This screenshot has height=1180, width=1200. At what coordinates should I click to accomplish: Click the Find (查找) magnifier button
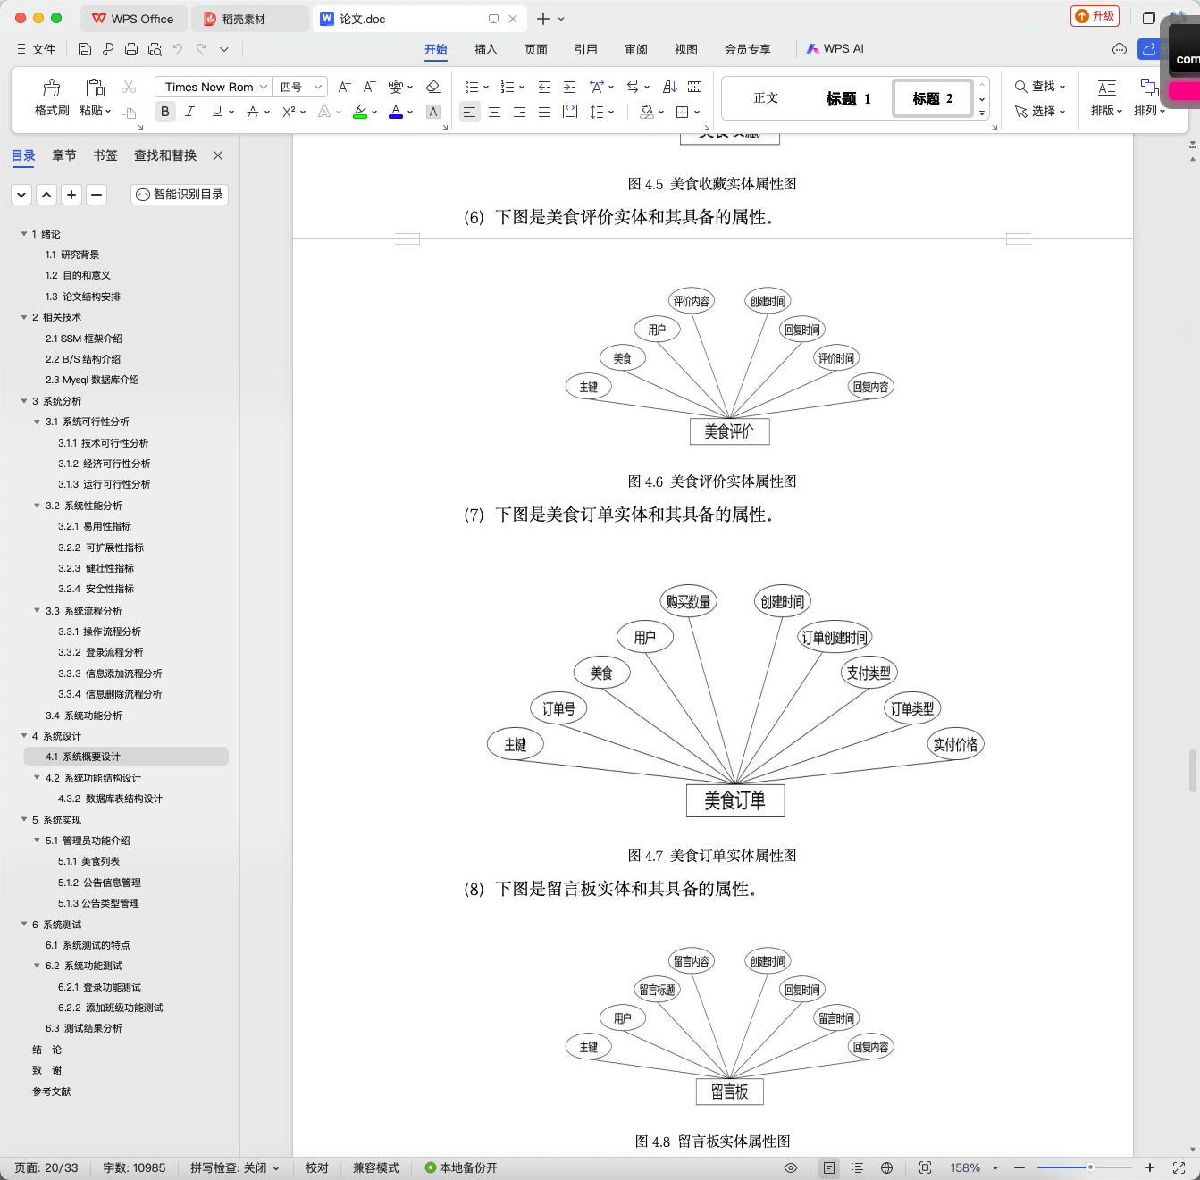click(x=1039, y=87)
